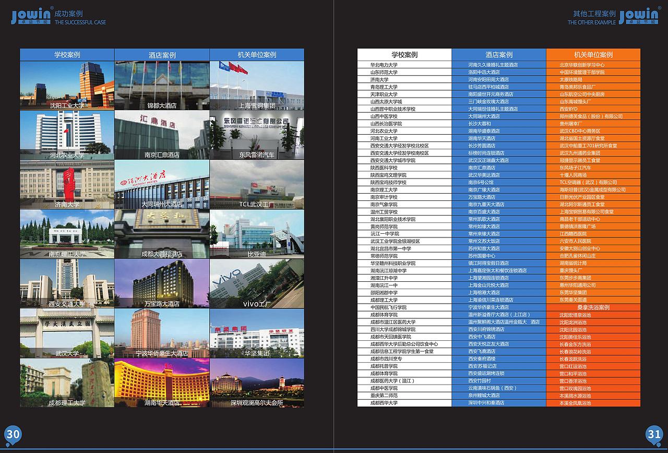
Task: Click the 山东师范大学 table cell
Action: tap(404, 72)
